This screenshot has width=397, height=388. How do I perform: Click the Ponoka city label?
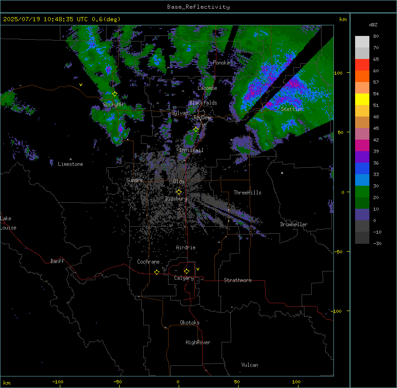[221, 63]
